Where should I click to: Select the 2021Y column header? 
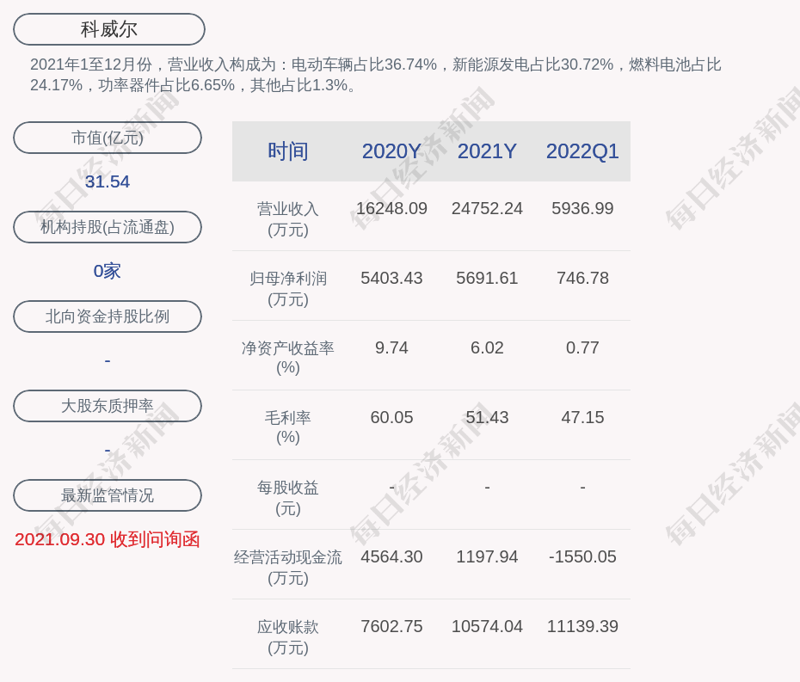(487, 151)
